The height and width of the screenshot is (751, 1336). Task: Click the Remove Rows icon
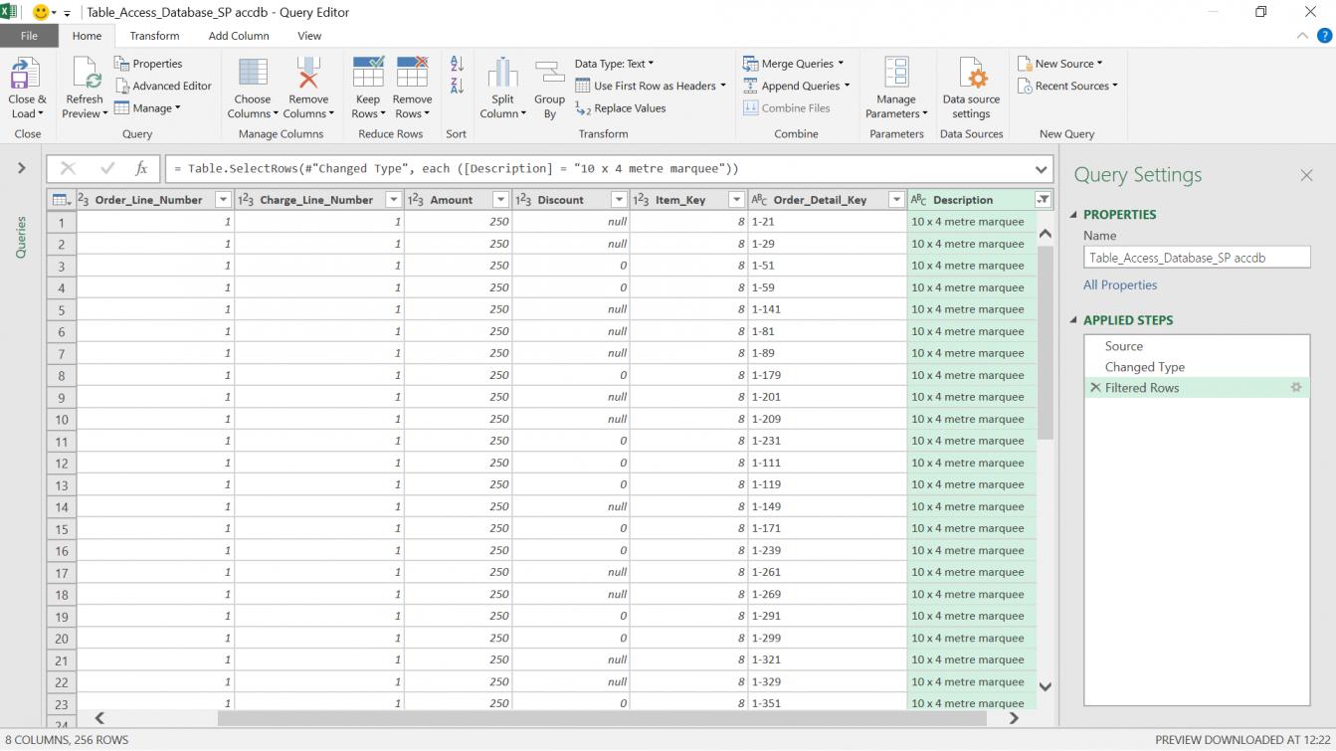412,74
